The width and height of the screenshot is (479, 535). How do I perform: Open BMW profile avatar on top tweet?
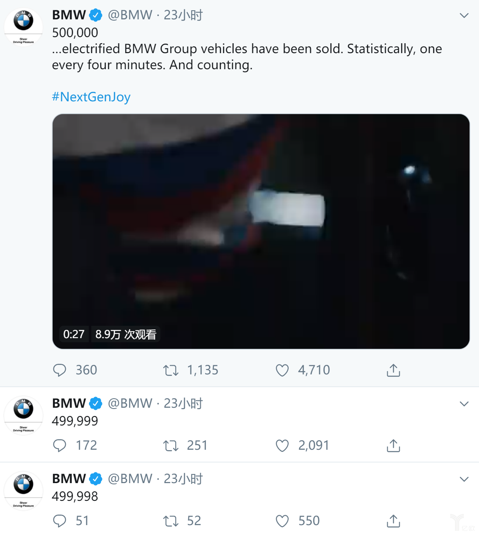click(x=23, y=26)
